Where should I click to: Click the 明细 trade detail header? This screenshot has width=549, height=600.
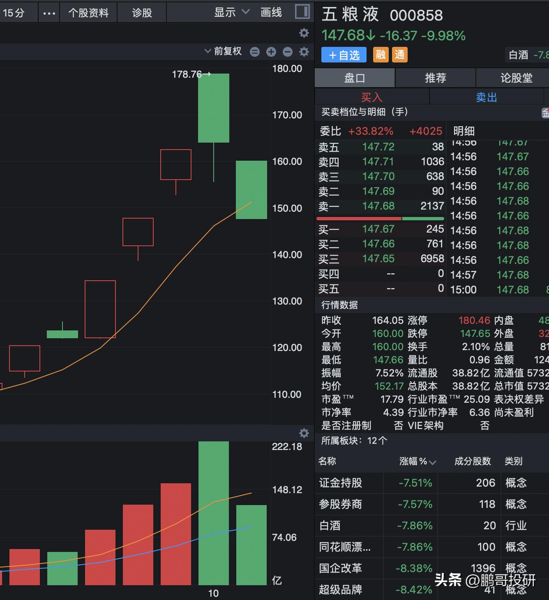pyautogui.click(x=464, y=131)
